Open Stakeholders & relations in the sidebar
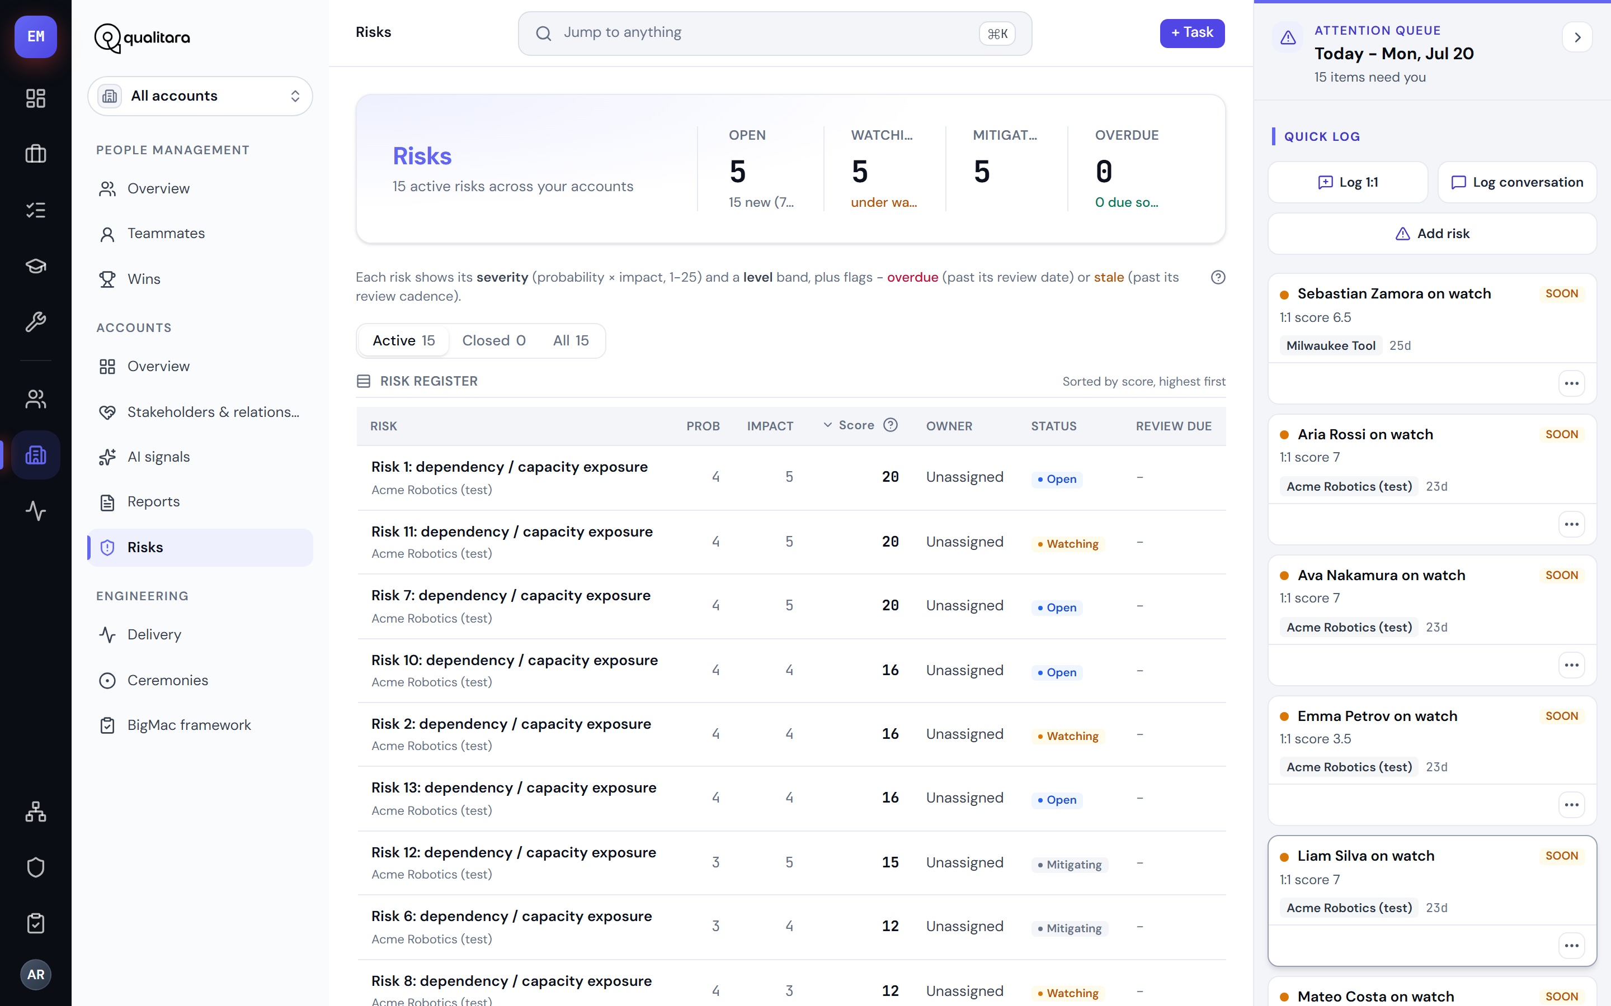Image resolution: width=1611 pixels, height=1006 pixels. click(x=200, y=412)
